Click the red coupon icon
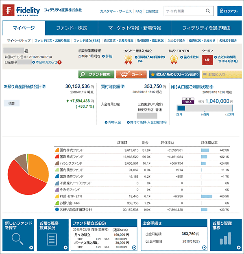 click(x=207, y=60)
